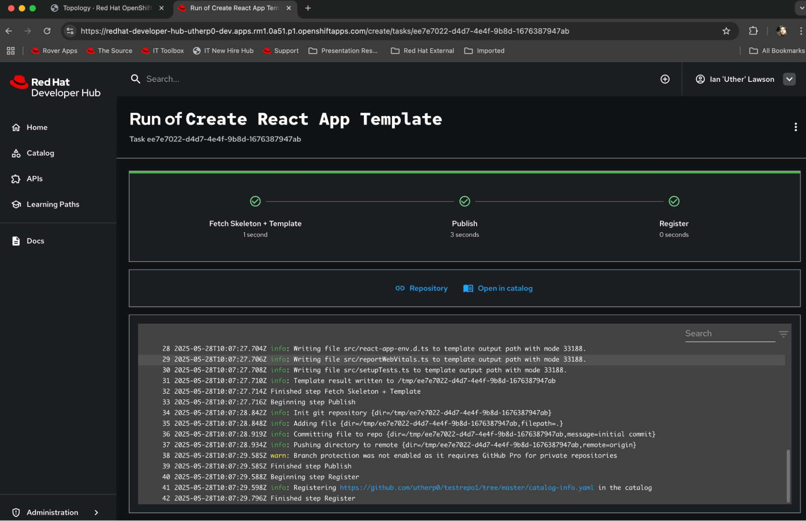806x521 pixels.
Task: Open APIs puzzle-piece sidebar item
Action: tap(16, 179)
